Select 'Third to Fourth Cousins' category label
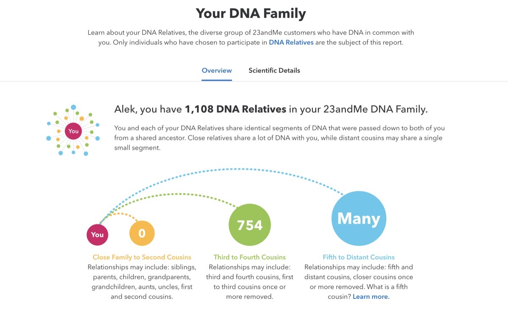Screen dimensions: 508x312 (249, 257)
